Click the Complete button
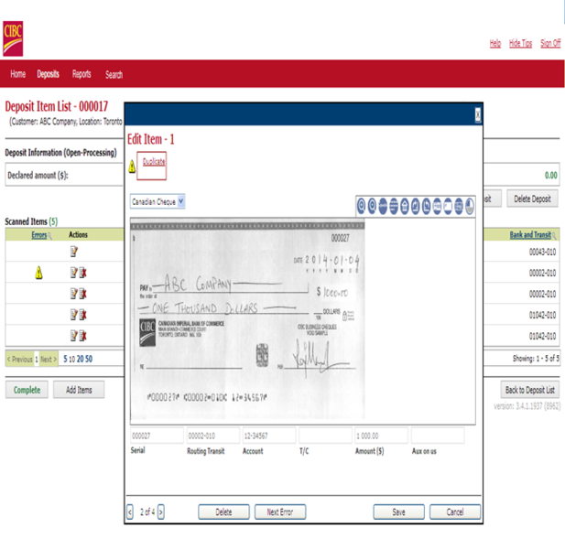This screenshot has width=565, height=549. click(27, 390)
